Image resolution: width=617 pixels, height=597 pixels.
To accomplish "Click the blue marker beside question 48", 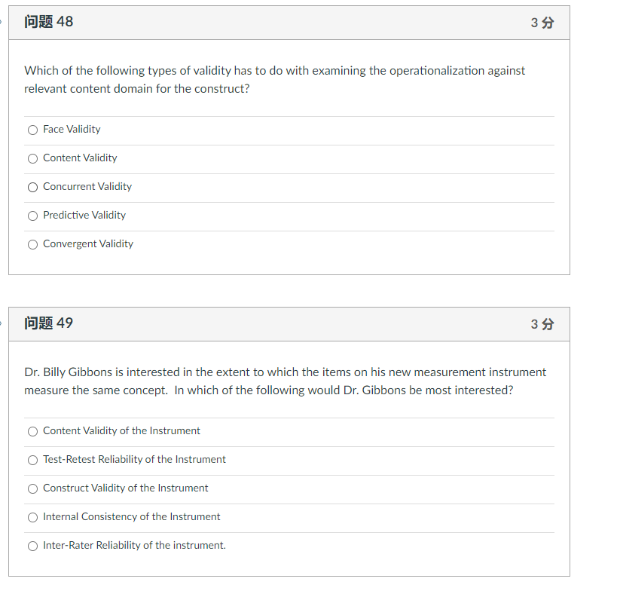I will click(x=2, y=22).
